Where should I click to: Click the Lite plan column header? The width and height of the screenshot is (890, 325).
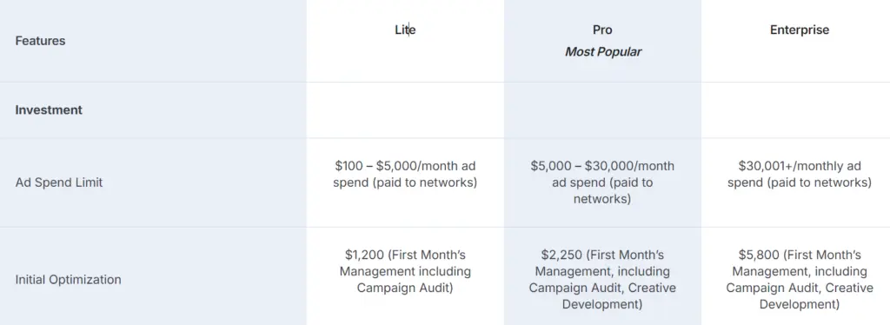pyautogui.click(x=405, y=30)
